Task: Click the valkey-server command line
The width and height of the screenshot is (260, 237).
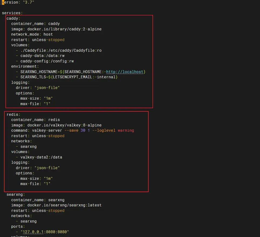Action: coord(73,130)
